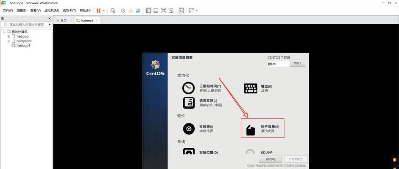Select 我的计算机 in library tree
The width and height of the screenshot is (399, 169).
(20, 32)
